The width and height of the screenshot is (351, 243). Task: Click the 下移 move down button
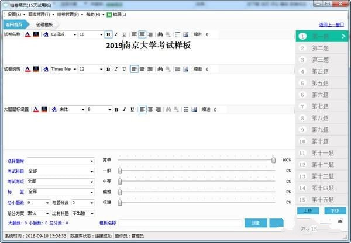[335, 211]
